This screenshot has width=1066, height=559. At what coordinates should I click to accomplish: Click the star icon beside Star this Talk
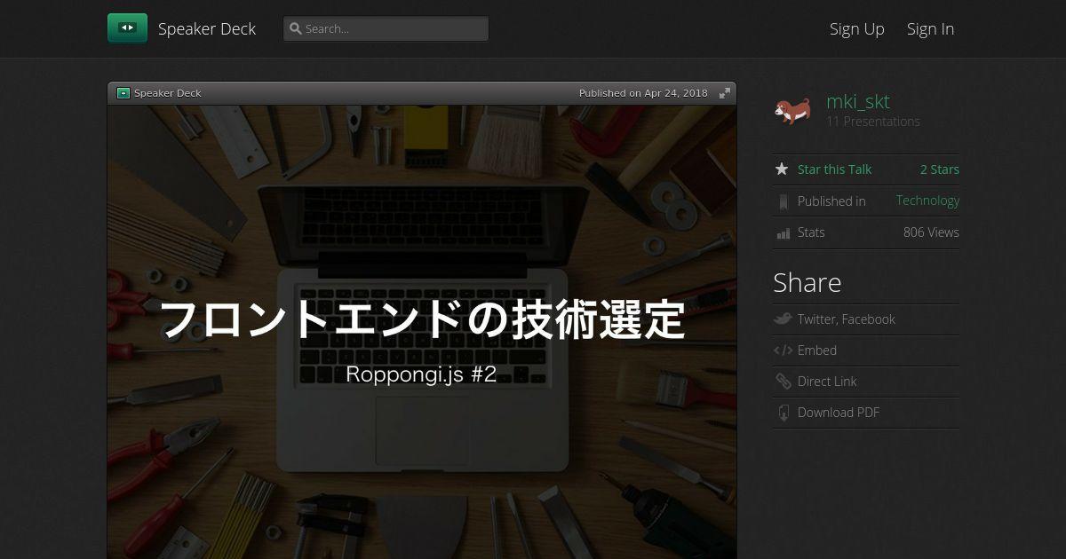(x=782, y=169)
